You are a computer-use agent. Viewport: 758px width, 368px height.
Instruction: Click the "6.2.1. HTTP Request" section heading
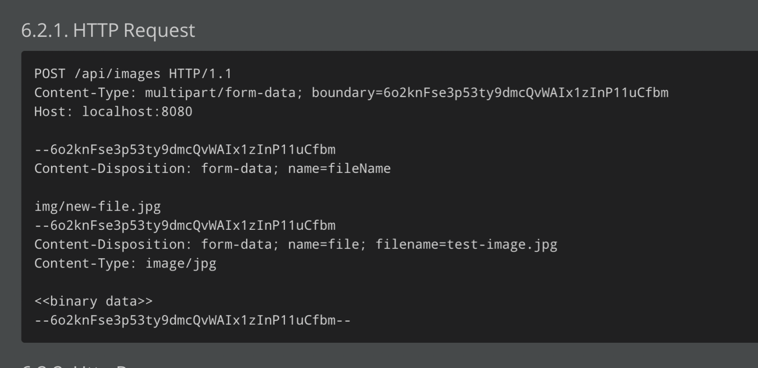(108, 30)
